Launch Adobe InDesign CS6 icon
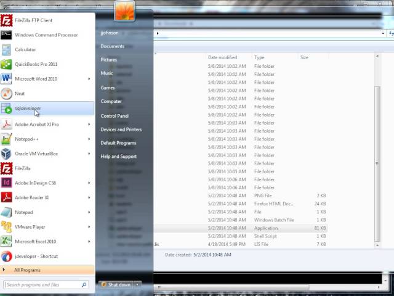 click(6, 183)
